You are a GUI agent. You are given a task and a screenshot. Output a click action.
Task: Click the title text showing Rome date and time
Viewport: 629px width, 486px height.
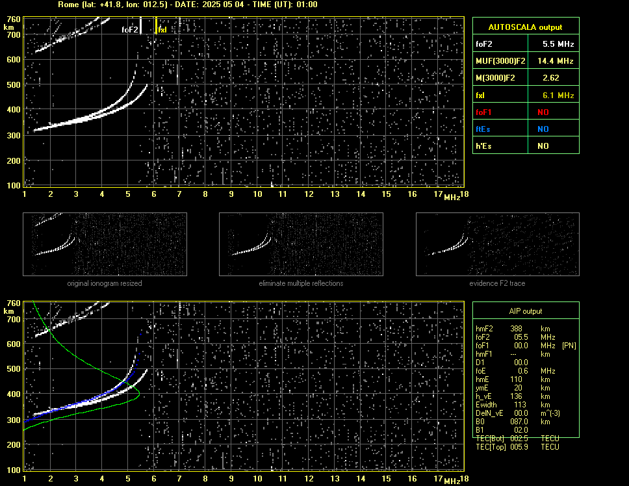[188, 5]
